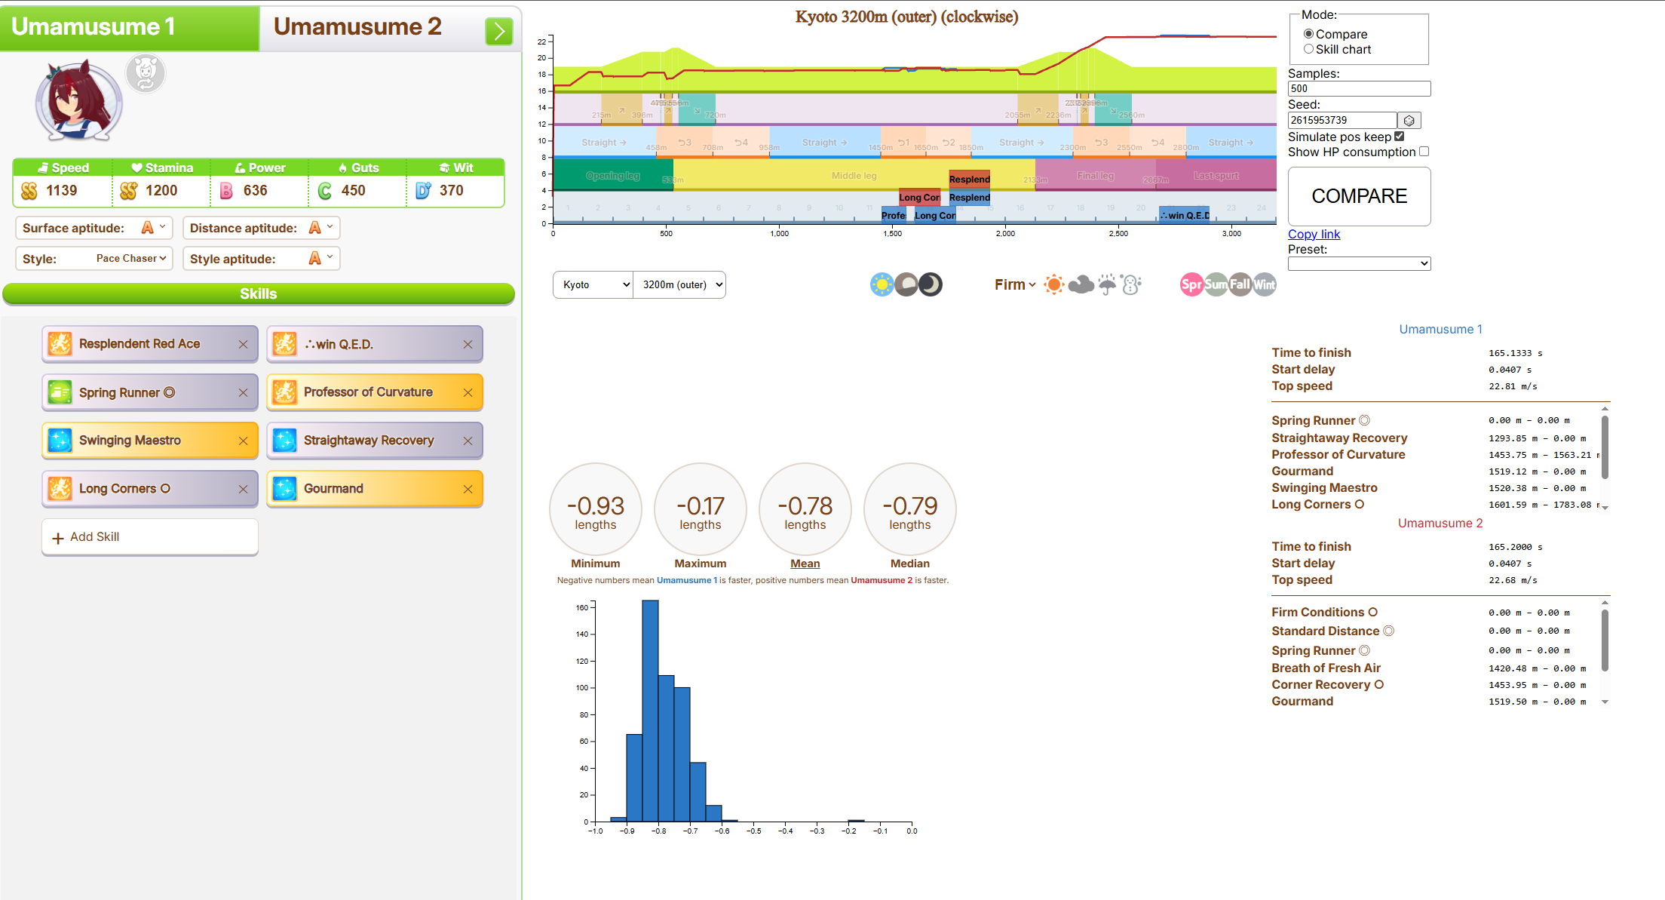Enable Show HP consumption checkbox
The image size is (1665, 900).
tap(1424, 152)
